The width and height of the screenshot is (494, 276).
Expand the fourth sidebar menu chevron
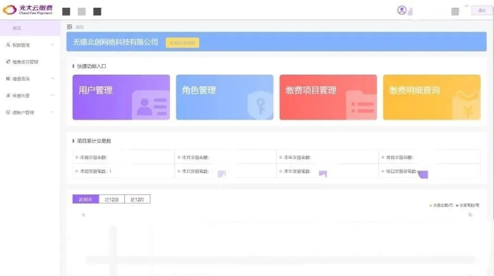(52, 95)
